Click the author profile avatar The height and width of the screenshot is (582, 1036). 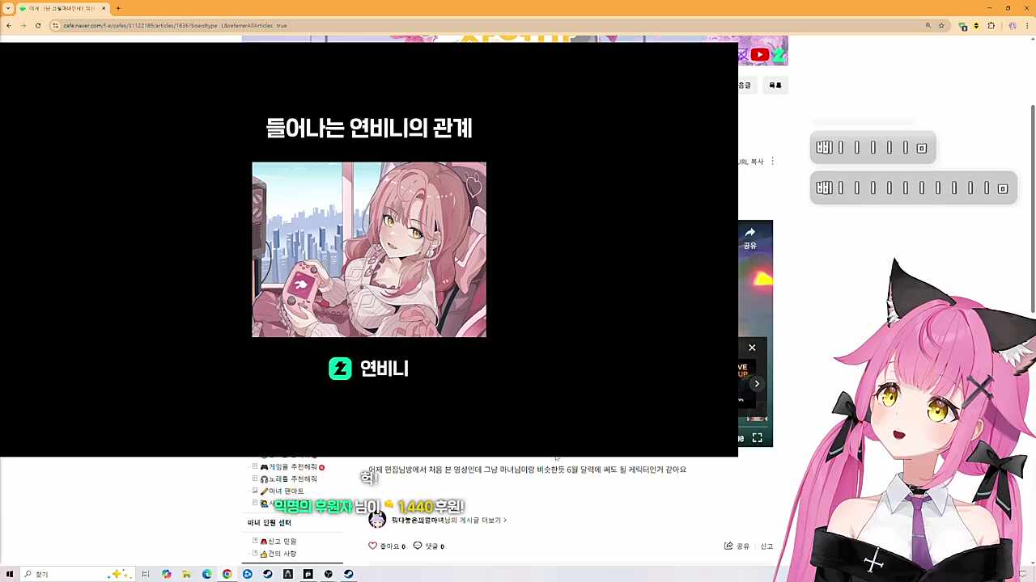point(377,520)
